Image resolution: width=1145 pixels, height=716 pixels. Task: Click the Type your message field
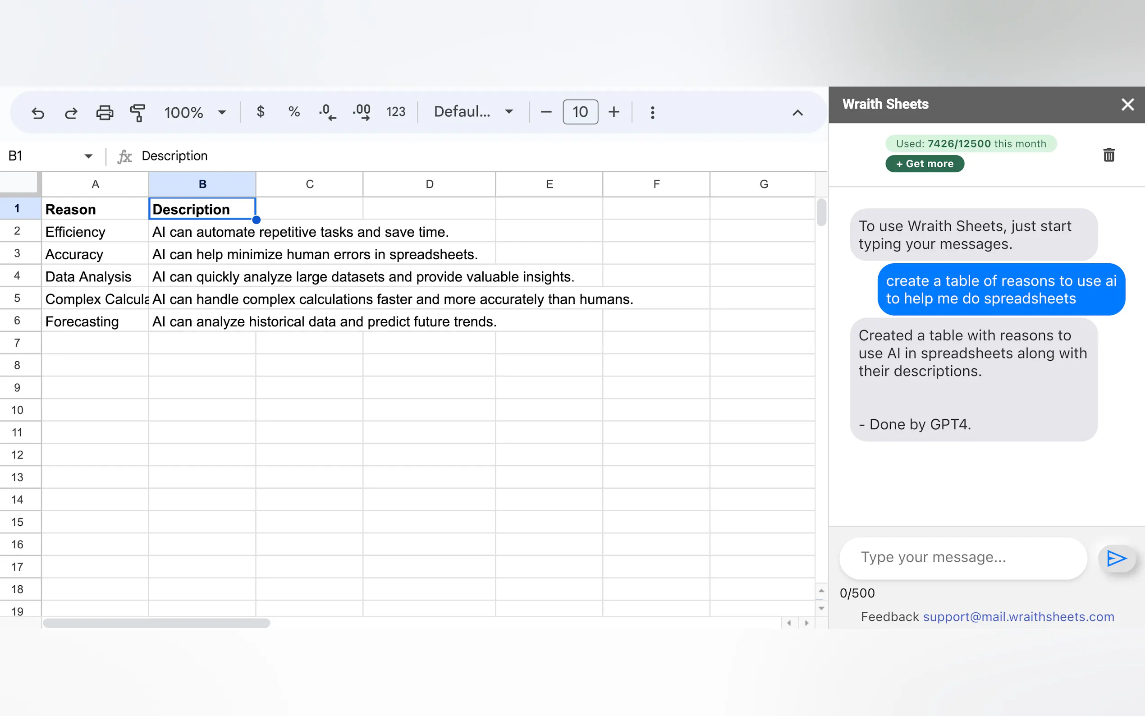coord(963,557)
